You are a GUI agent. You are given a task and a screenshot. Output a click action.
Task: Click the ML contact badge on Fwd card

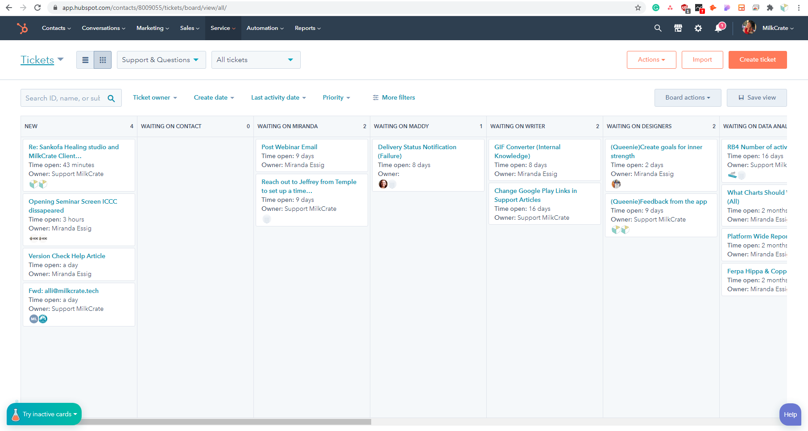coord(33,319)
